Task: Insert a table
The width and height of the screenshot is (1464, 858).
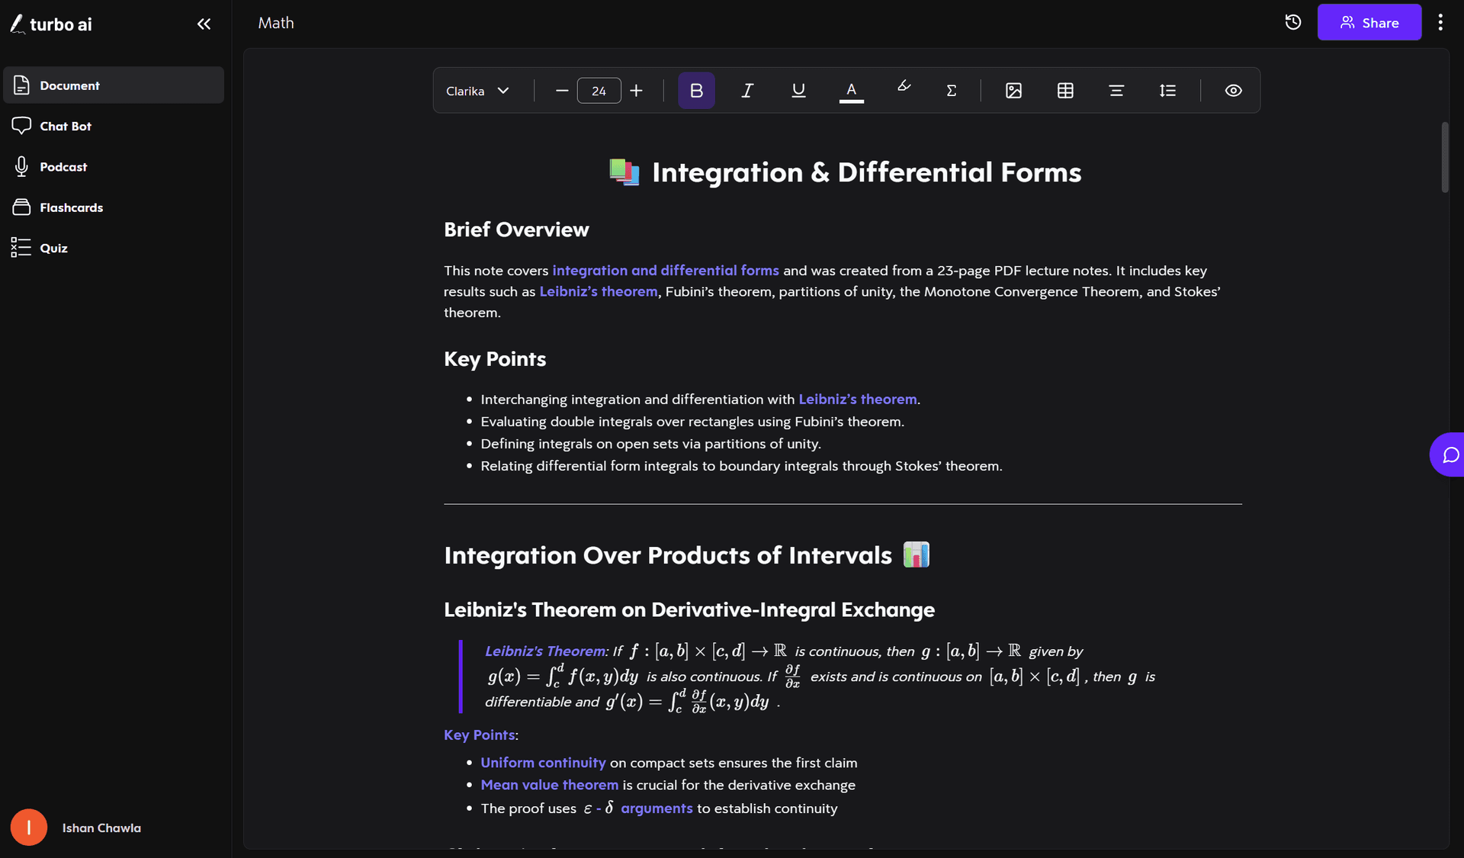Action: [x=1065, y=91]
